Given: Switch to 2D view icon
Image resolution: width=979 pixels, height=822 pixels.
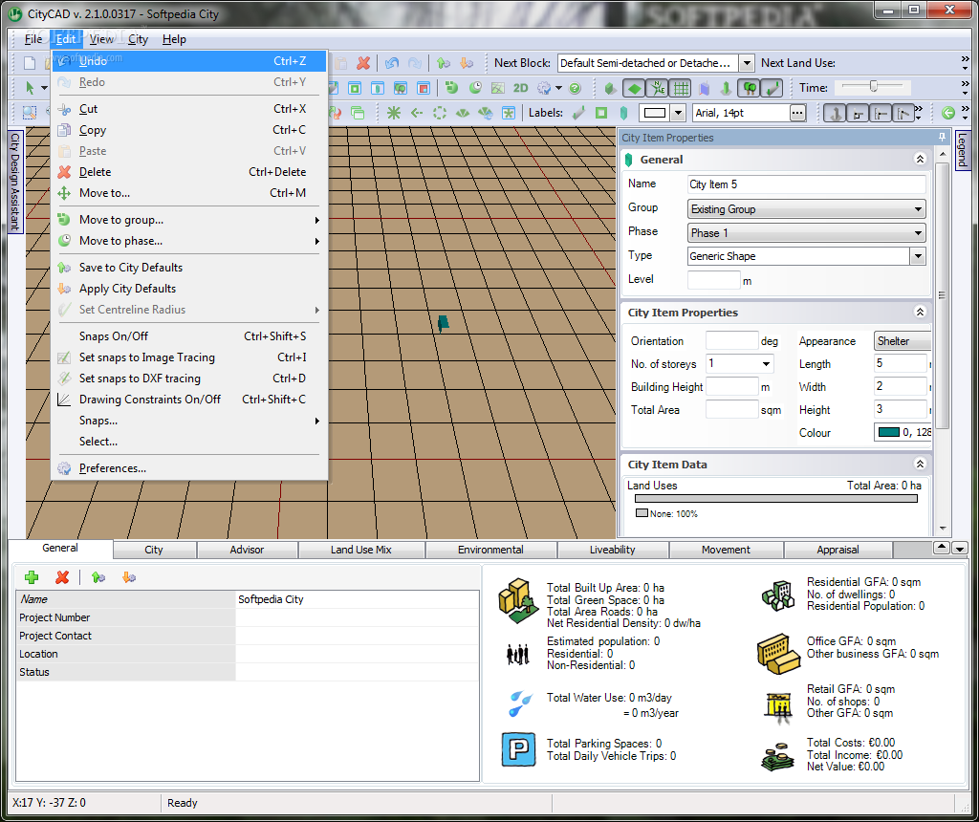Looking at the screenshot, I should click(x=521, y=88).
